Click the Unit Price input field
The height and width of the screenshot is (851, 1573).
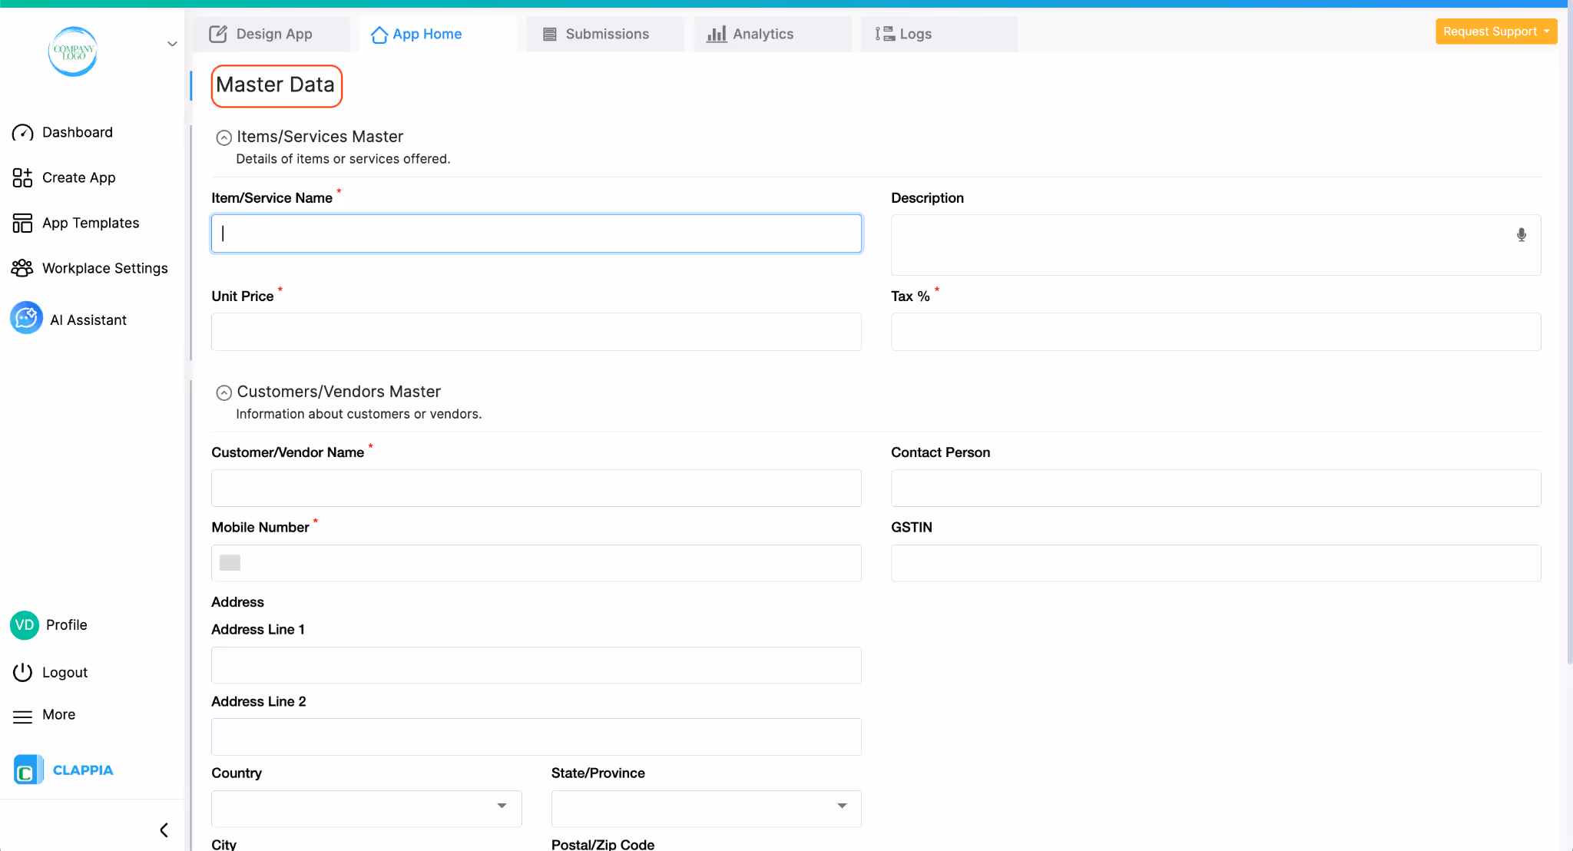pos(536,332)
